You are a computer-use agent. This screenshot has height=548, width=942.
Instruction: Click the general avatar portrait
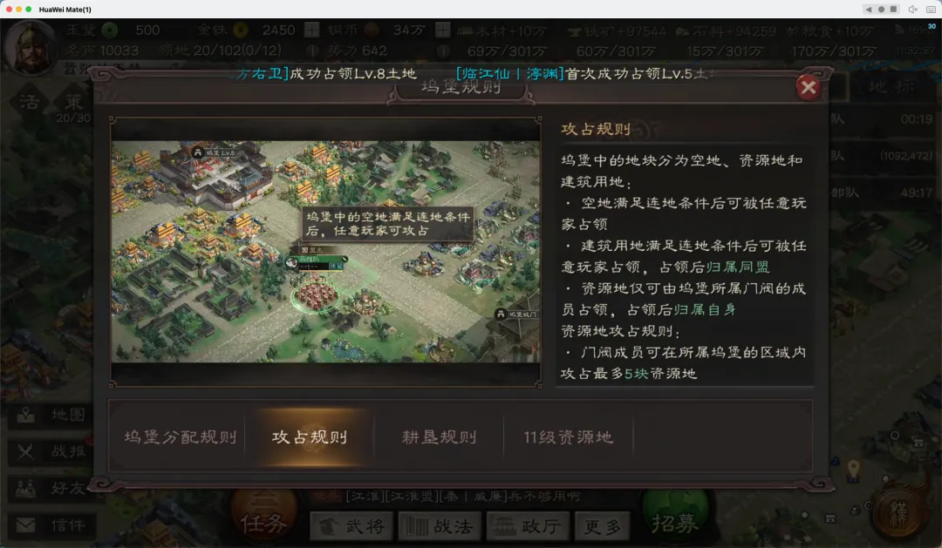click(x=30, y=47)
